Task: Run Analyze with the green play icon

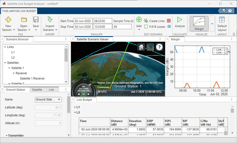Action: (180, 20)
